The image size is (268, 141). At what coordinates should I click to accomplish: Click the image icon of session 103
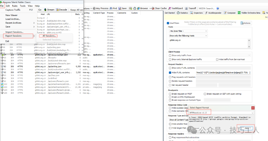pos(2,87)
